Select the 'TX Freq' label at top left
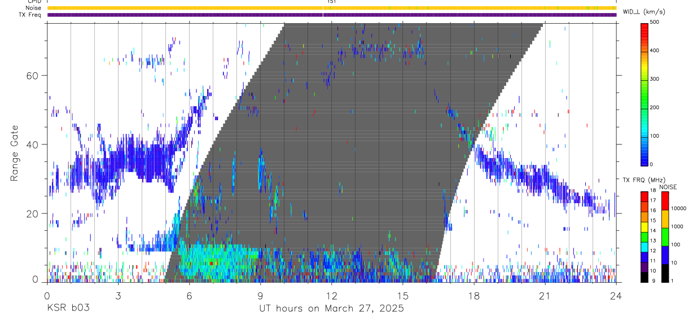 click(x=30, y=15)
